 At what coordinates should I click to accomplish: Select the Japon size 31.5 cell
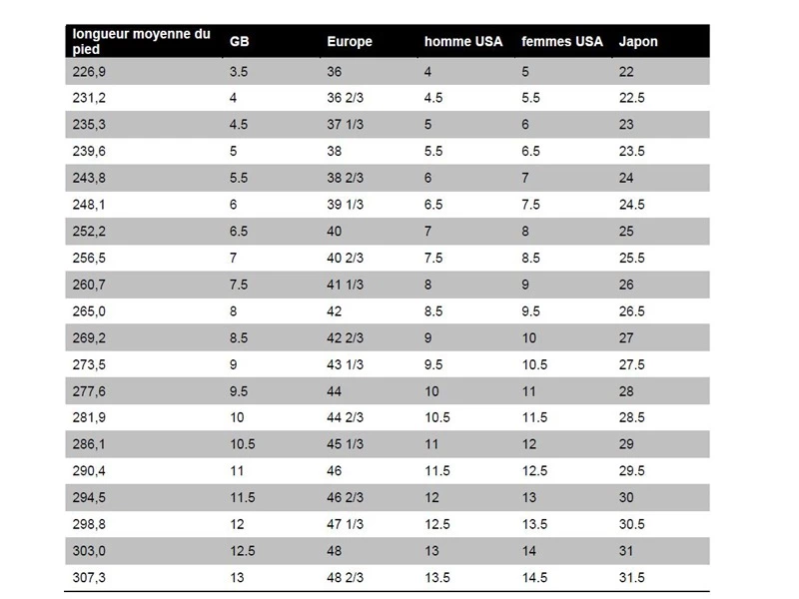tap(633, 577)
